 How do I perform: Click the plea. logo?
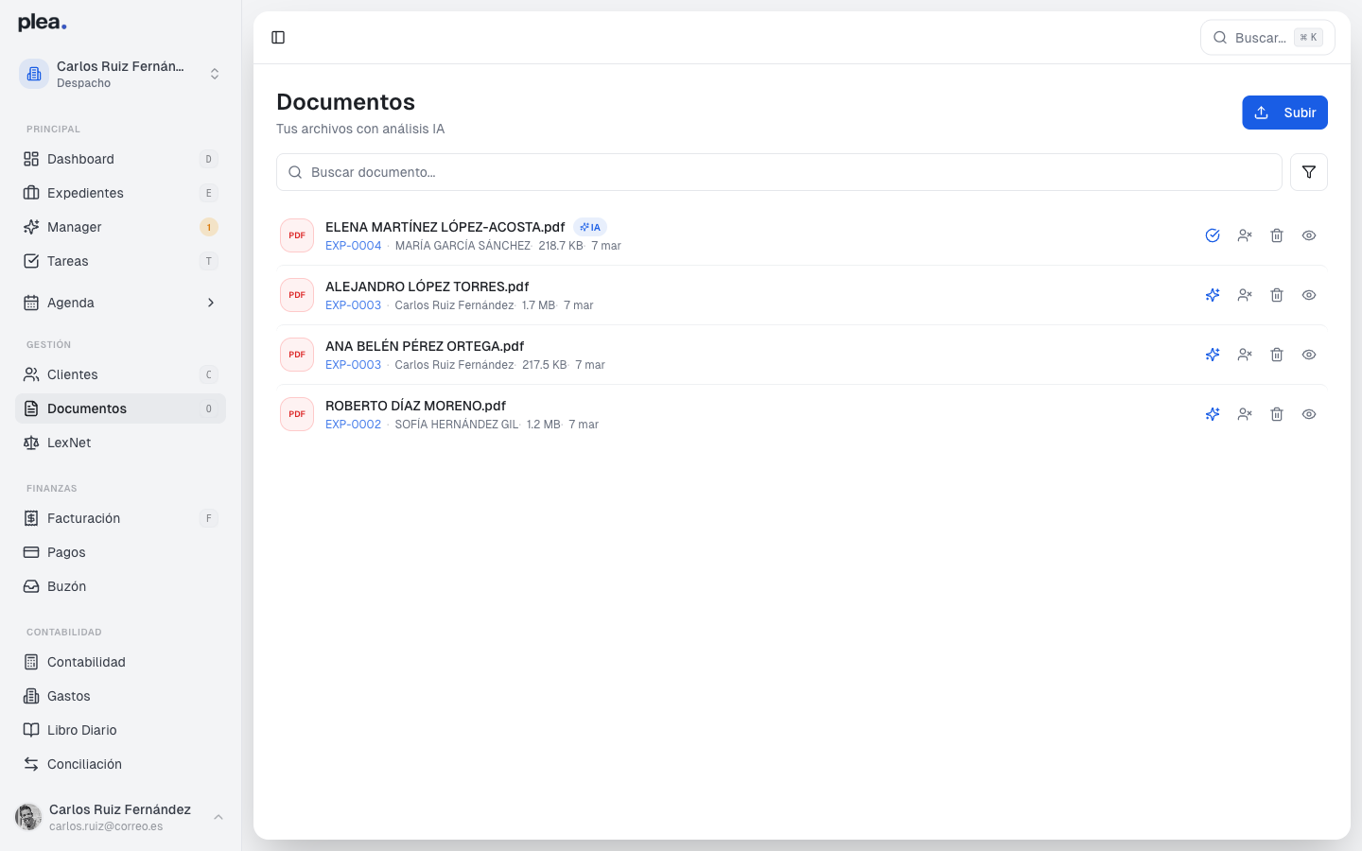tap(43, 23)
